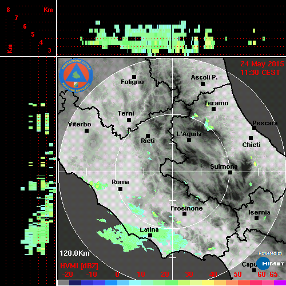Image resolution: width=286 pixels, height=286 pixels.
Task: Select the Viterbo city marker square
Action: pos(86,131)
